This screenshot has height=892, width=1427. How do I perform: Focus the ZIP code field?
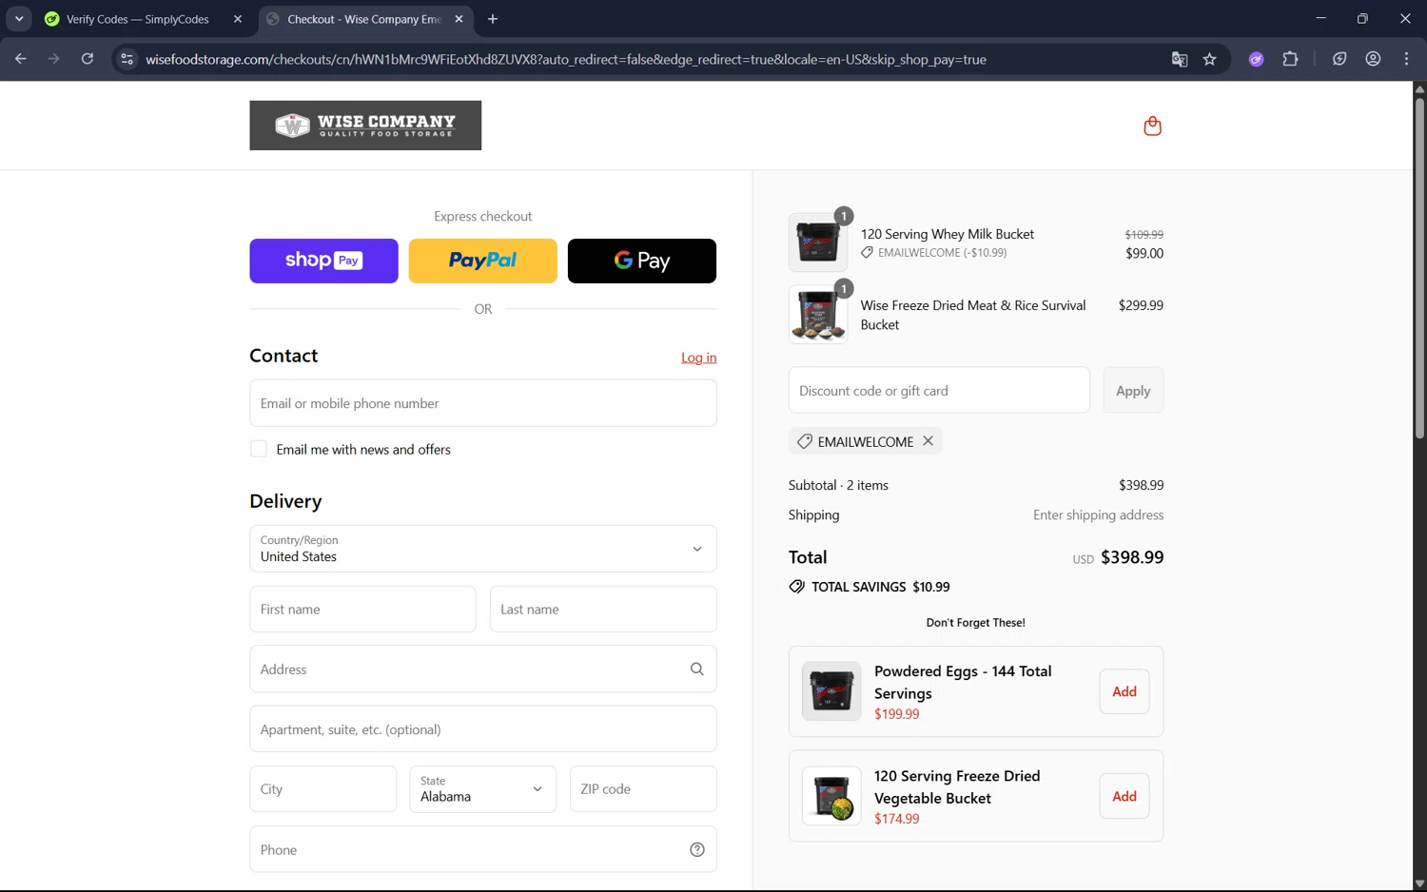(643, 789)
